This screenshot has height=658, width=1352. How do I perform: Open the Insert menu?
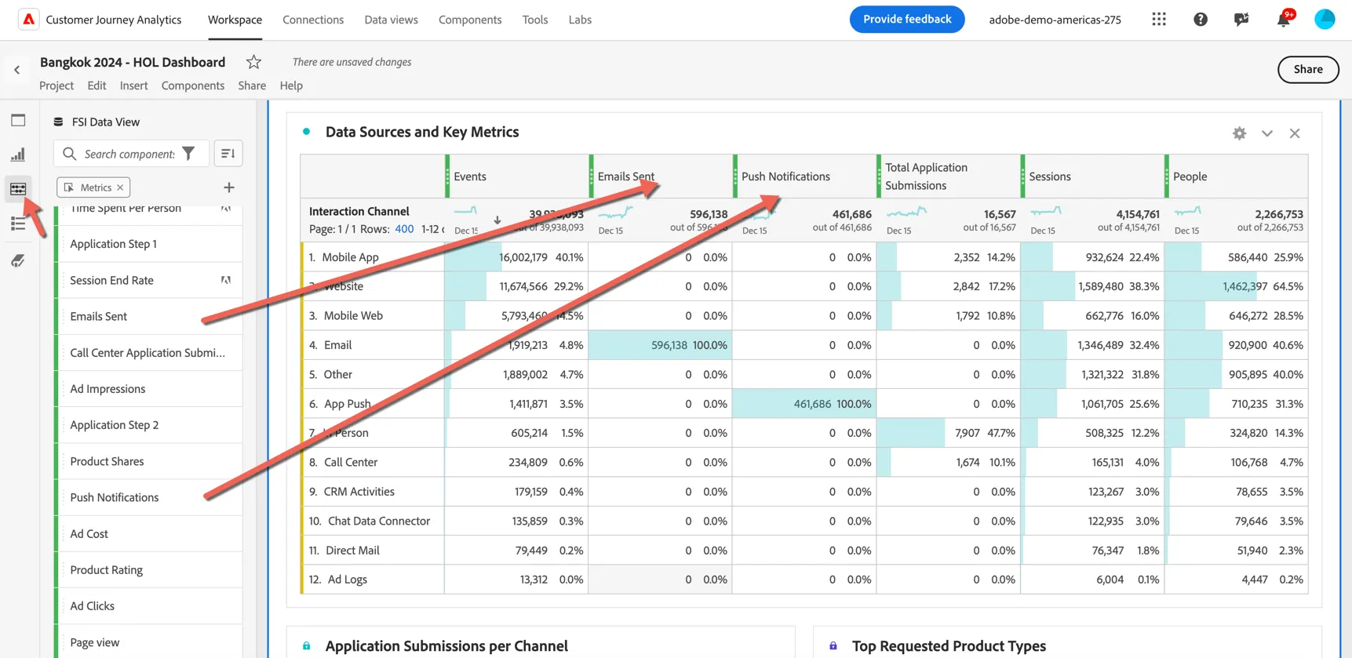click(x=133, y=85)
